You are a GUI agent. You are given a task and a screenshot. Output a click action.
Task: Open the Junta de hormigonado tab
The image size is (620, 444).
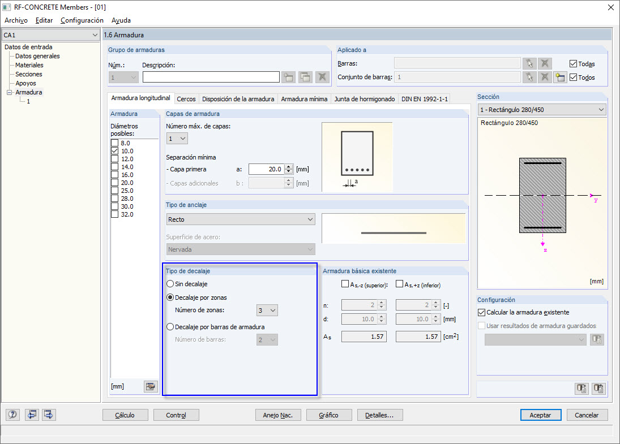(365, 99)
